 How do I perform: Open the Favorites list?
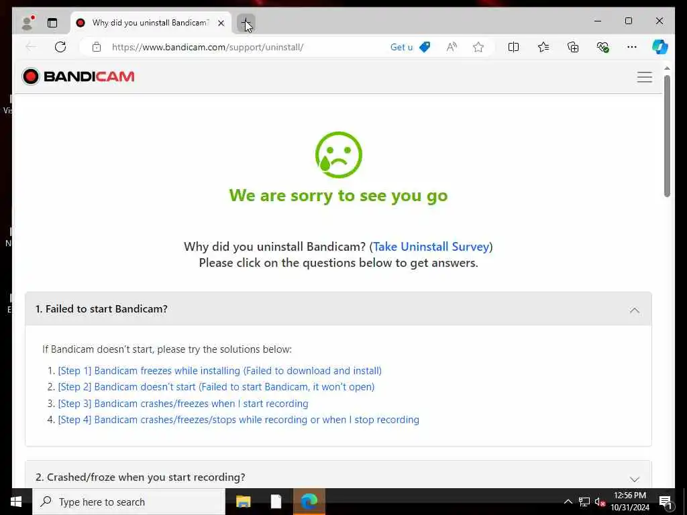(543, 47)
